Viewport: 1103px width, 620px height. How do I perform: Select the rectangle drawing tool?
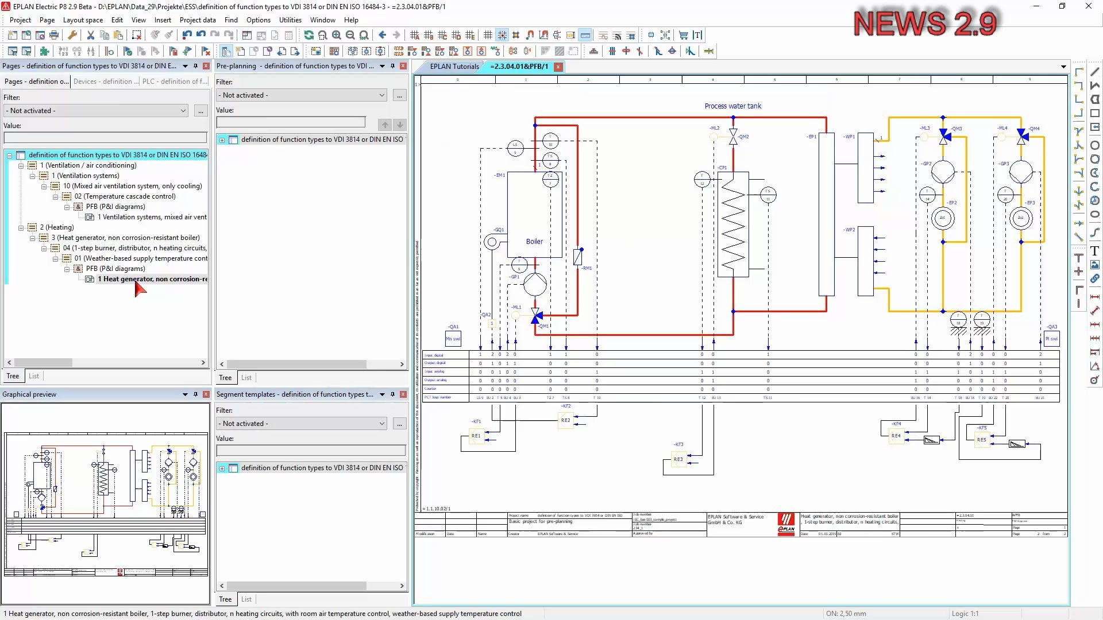[x=1095, y=113]
